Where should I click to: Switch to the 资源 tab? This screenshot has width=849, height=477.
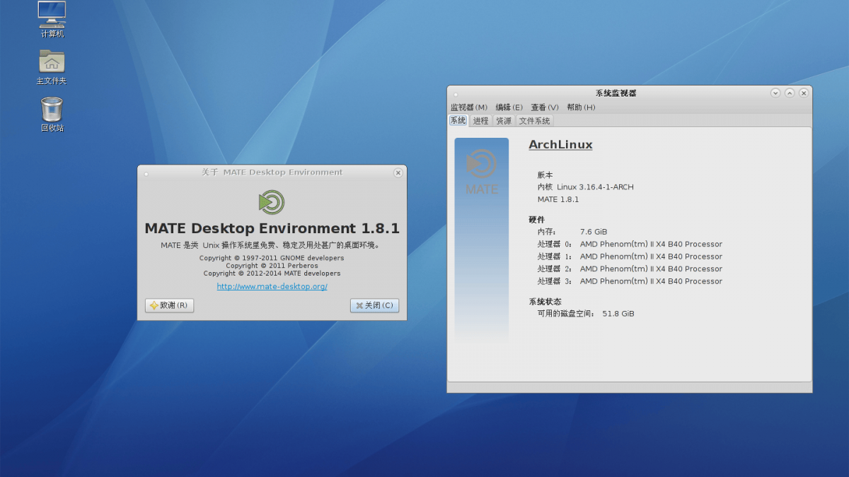pos(504,121)
